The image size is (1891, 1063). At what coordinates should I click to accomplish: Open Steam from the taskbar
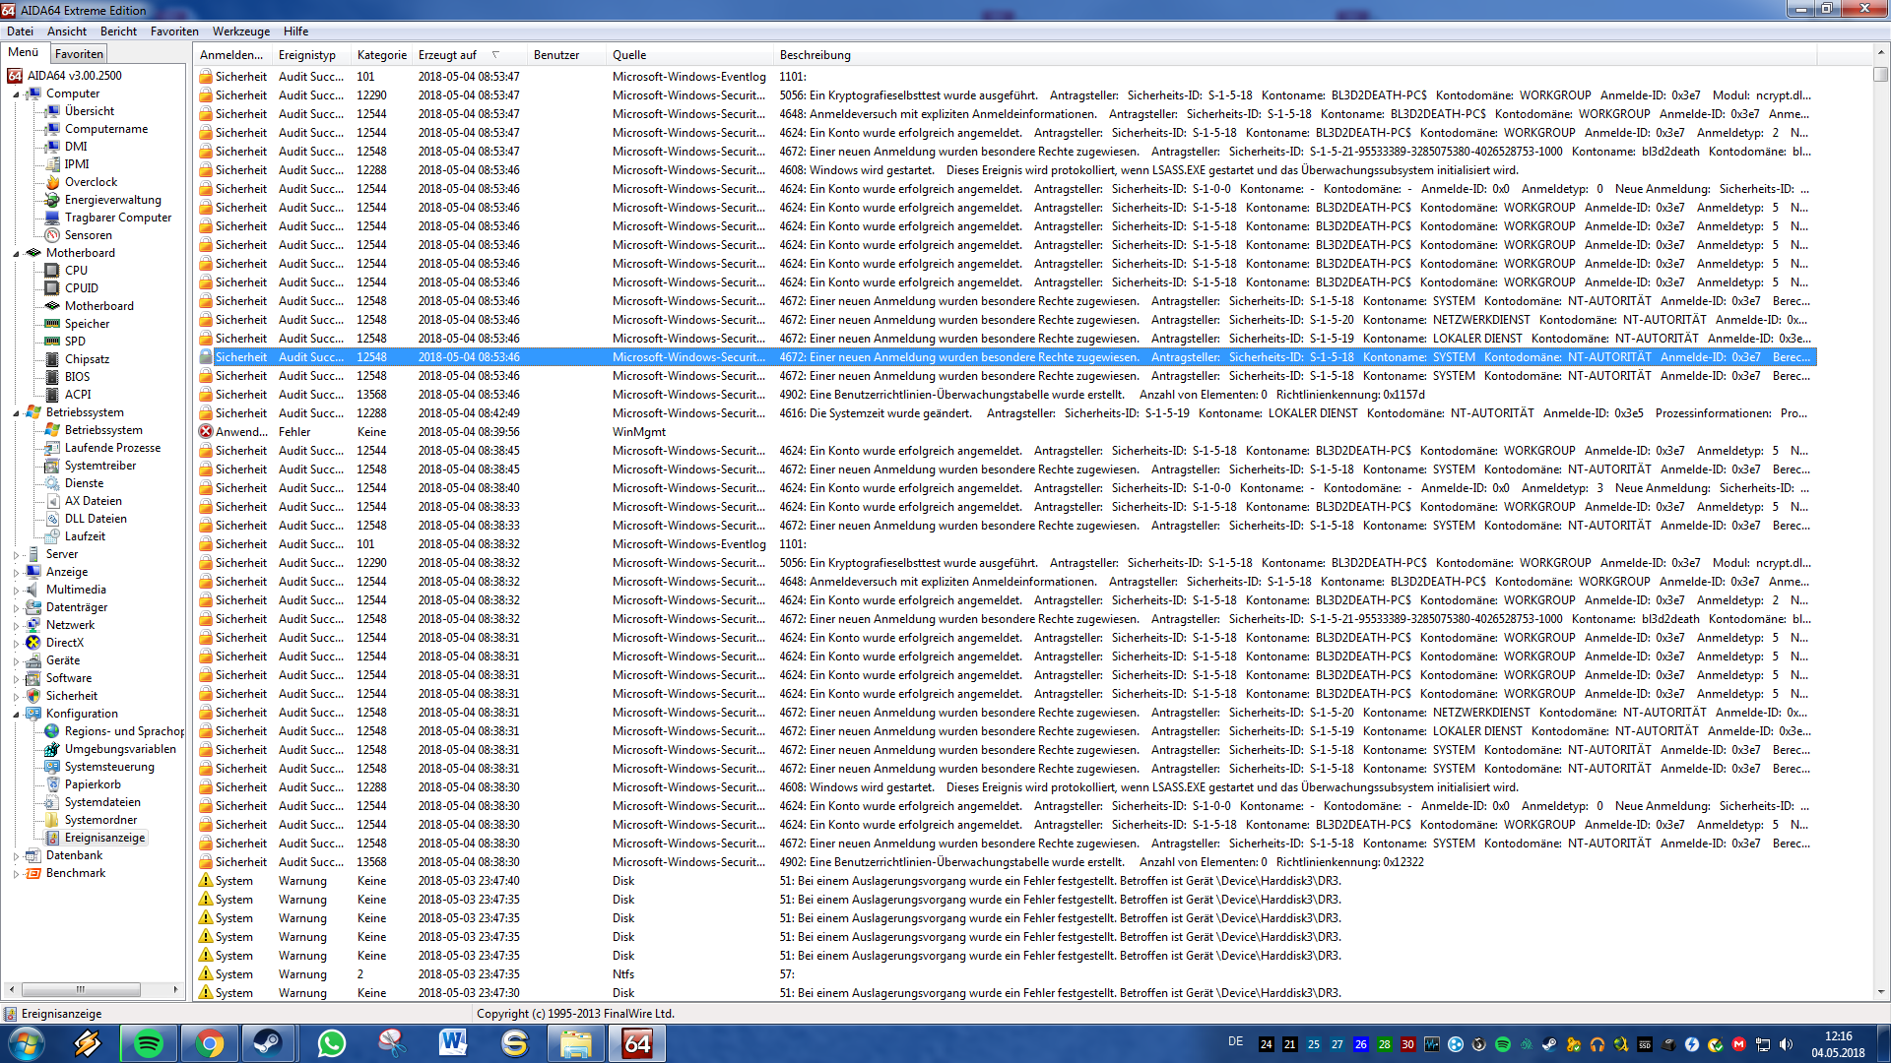(x=268, y=1042)
